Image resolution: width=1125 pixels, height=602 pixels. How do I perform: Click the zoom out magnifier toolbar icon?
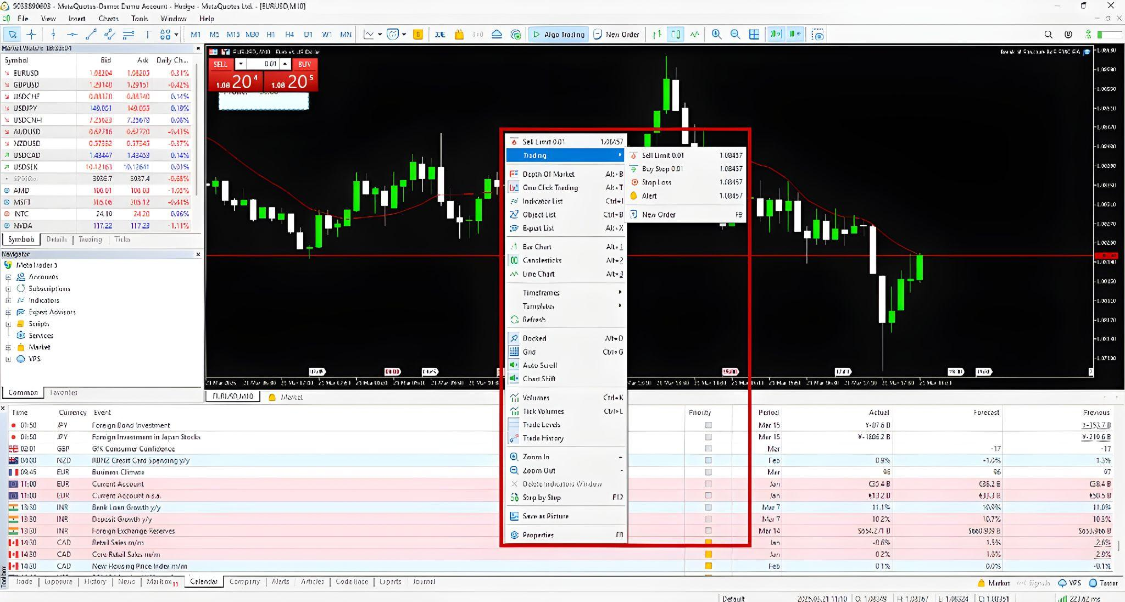(735, 35)
